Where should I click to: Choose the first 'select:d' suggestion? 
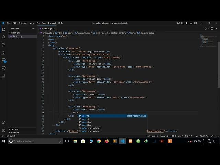point(113,122)
